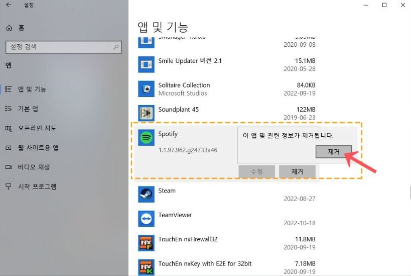Viewport: 411px width, 276px height.
Task: Select the TeamViewer app icon
Action: click(146, 219)
